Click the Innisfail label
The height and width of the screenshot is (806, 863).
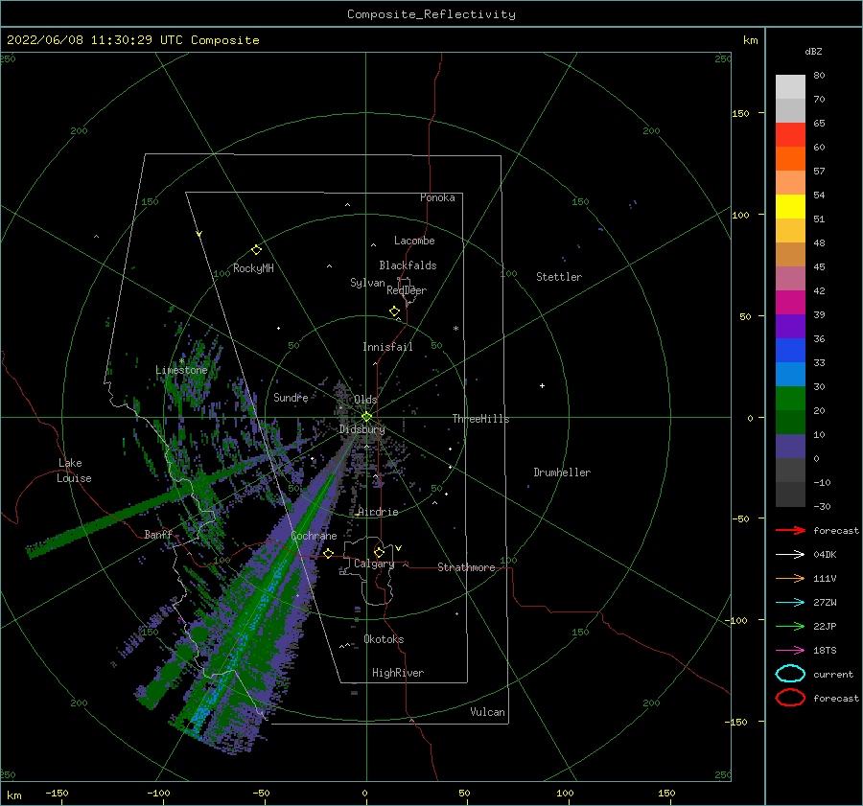[387, 347]
